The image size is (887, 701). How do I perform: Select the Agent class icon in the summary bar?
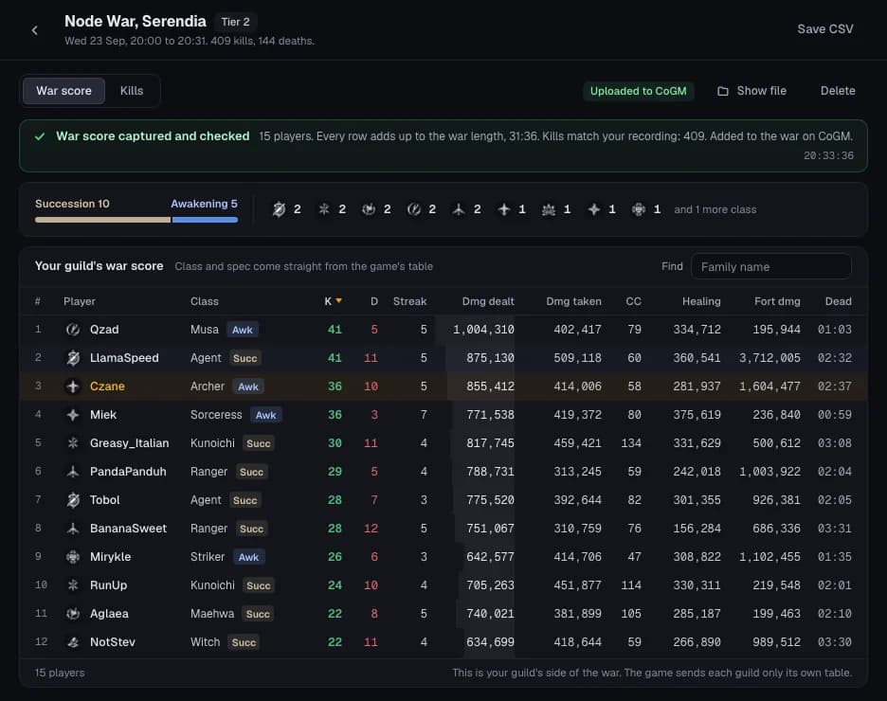pos(279,209)
